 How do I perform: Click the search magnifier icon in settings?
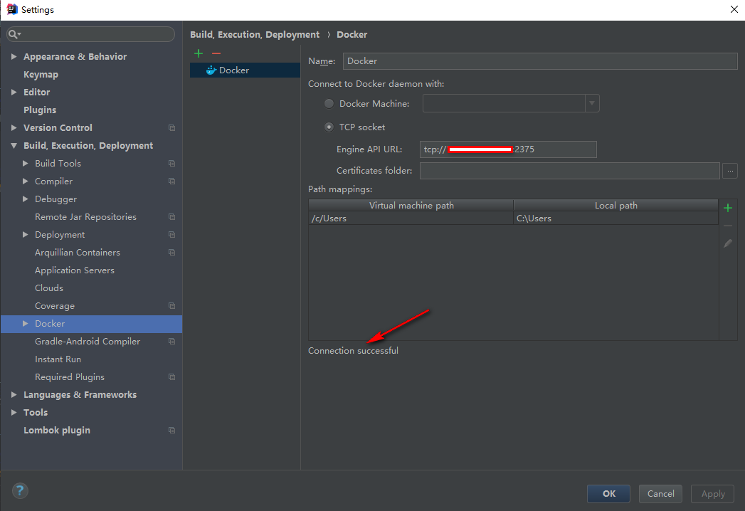pyautogui.click(x=14, y=34)
